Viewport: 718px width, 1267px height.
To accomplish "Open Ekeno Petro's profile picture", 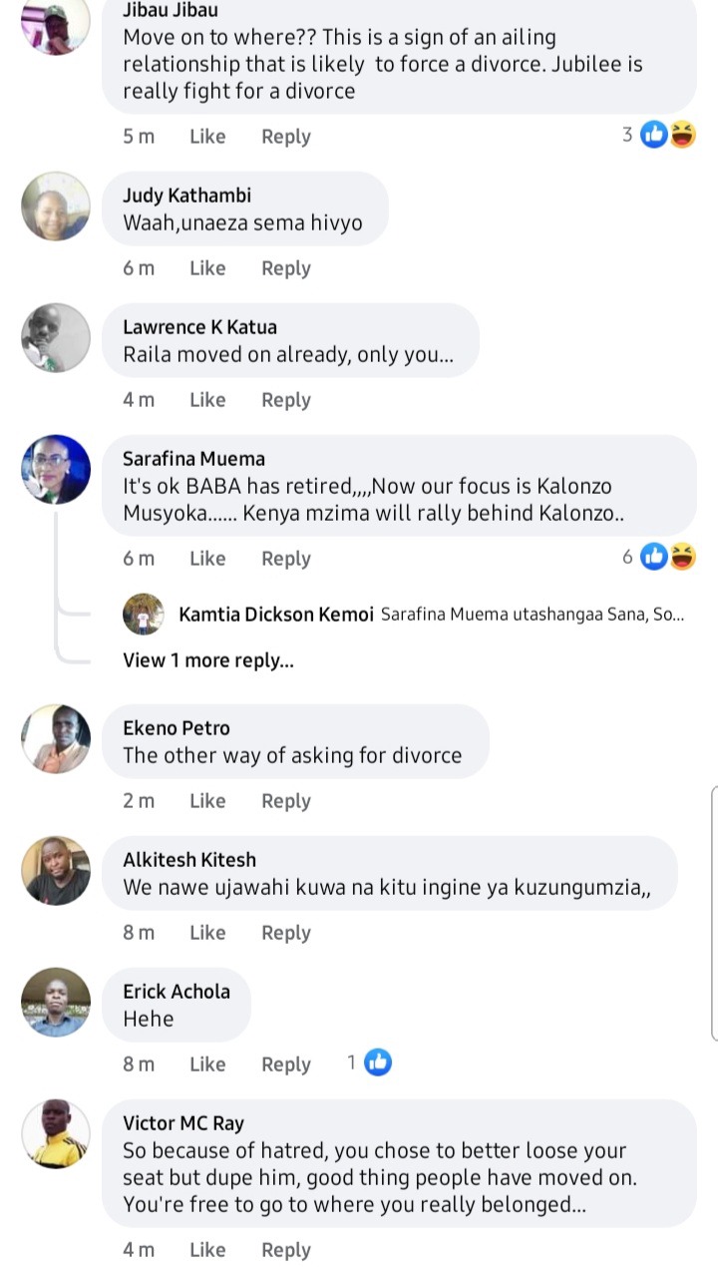I will 56,739.
